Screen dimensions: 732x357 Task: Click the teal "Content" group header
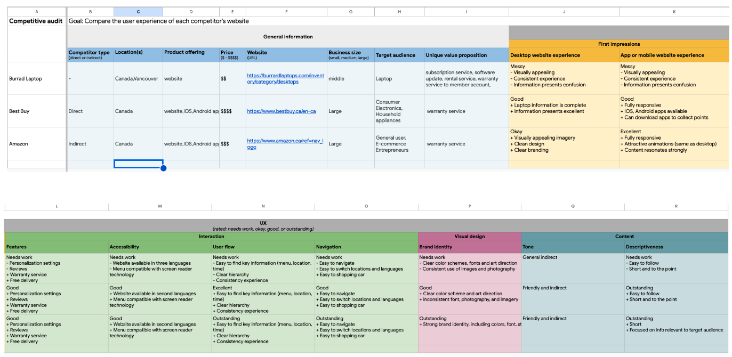pos(624,236)
